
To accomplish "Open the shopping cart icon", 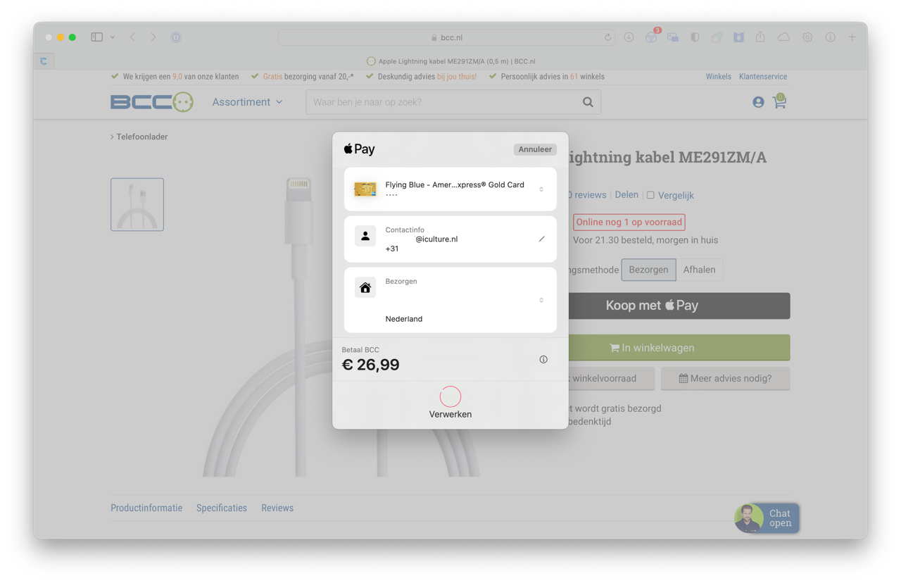I will 779,102.
